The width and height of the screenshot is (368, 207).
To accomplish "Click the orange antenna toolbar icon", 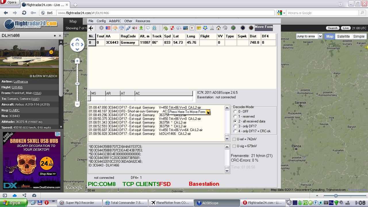I will (115, 28).
